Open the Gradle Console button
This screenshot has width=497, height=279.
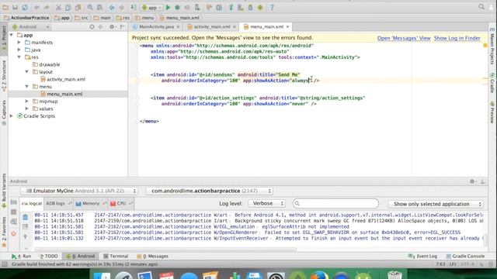(x=465, y=257)
